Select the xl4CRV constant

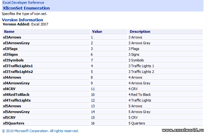9,89
